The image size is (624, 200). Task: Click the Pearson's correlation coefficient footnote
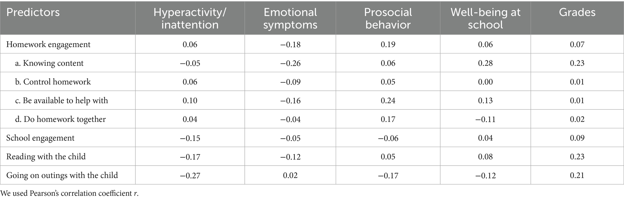pyautogui.click(x=69, y=193)
